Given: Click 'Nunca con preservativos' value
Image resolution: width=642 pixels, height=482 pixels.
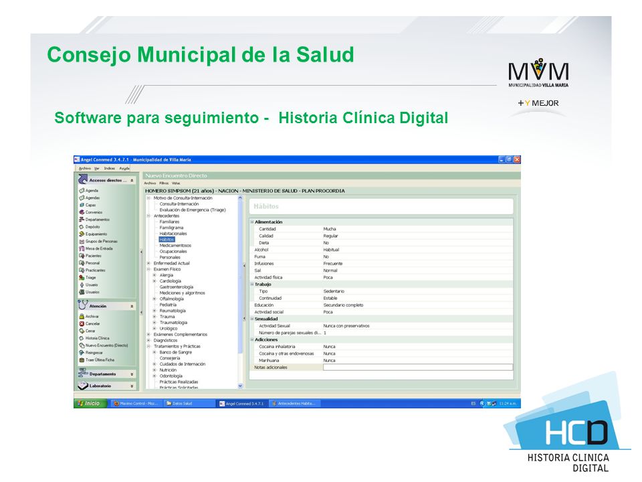Looking at the screenshot, I should (346, 326).
